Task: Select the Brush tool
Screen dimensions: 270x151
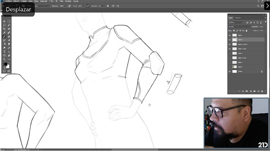Action: point(4,37)
